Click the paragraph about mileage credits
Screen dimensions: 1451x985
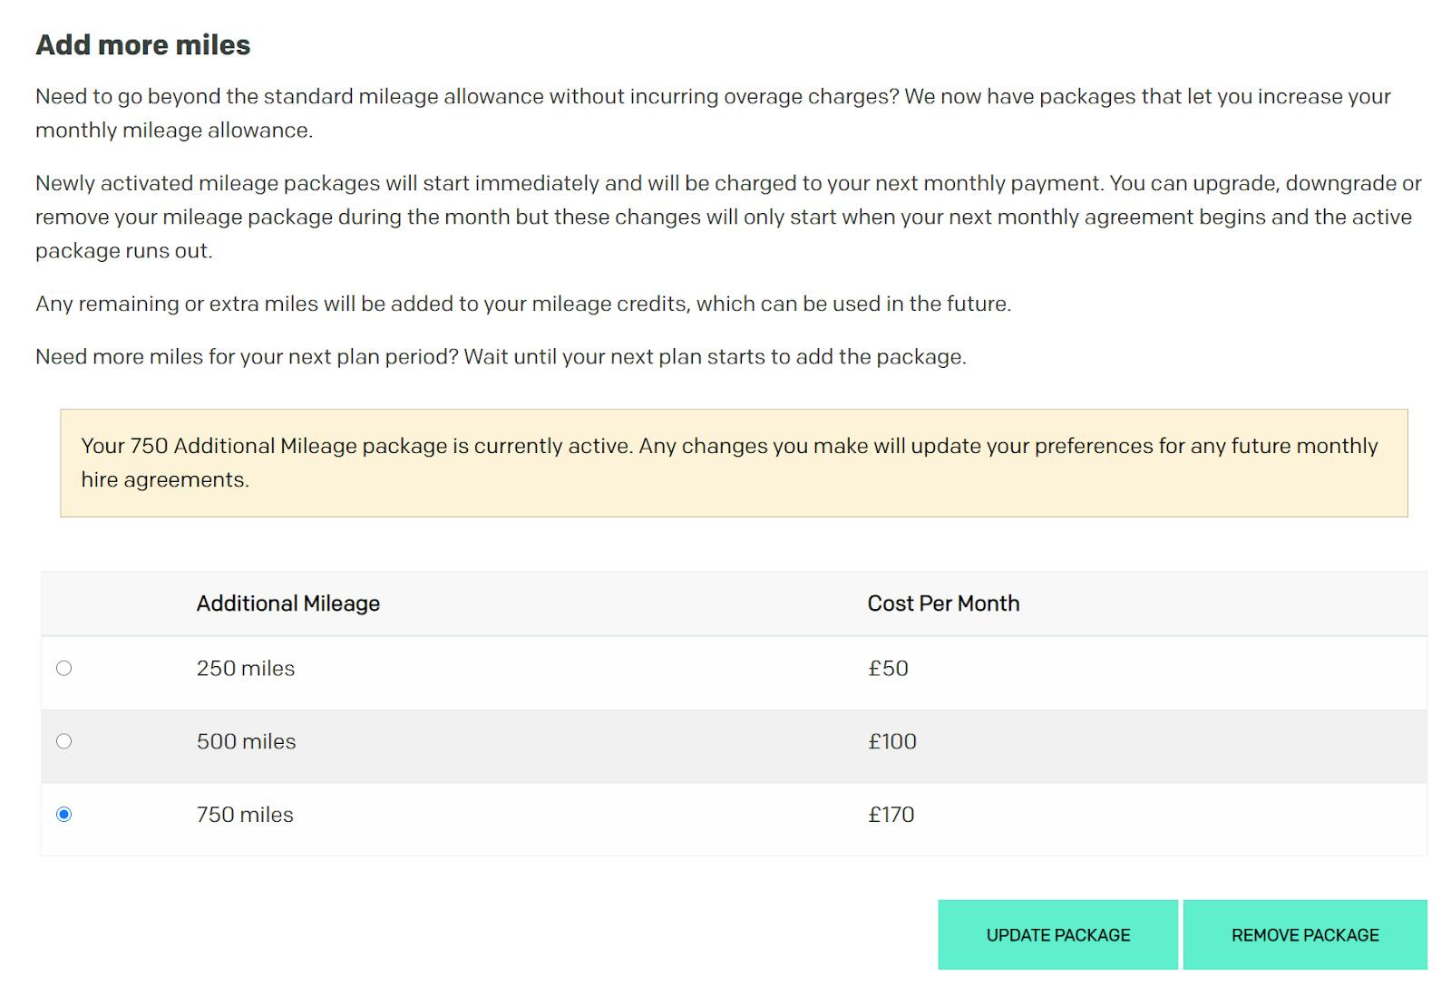click(523, 304)
